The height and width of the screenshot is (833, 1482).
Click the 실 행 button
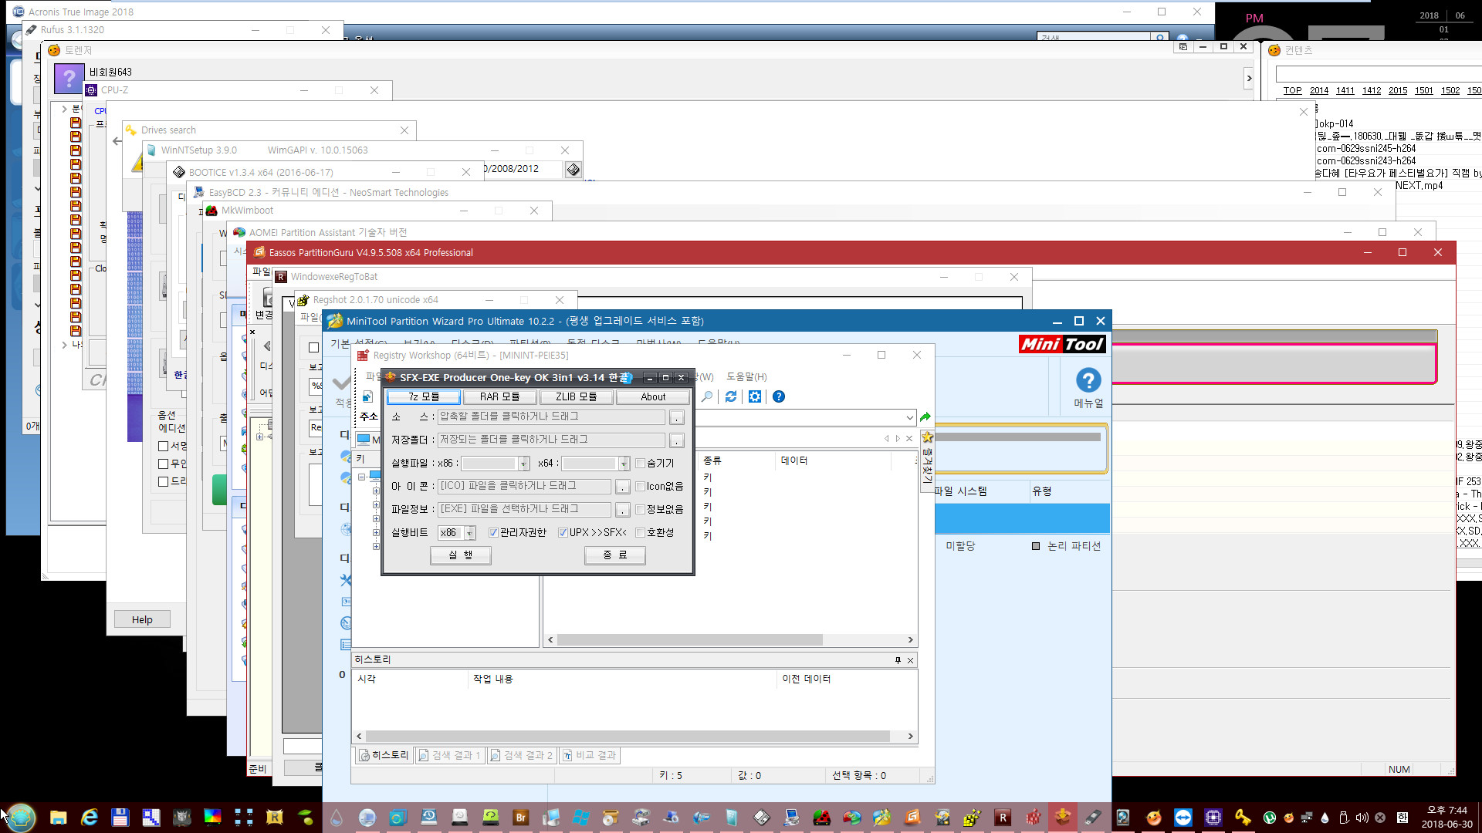pos(461,555)
